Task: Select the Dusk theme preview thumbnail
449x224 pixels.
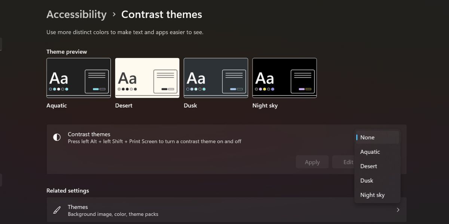Action: click(x=216, y=78)
